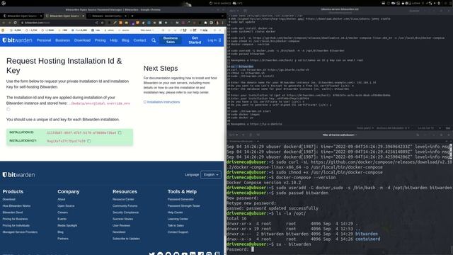Reload the page in Chrome
This screenshot has height=255, width=453.
coord(15,23)
